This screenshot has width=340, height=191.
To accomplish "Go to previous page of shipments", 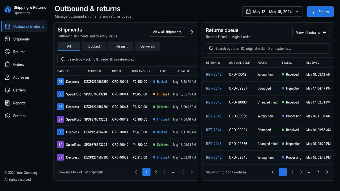I will tap(136, 172).
